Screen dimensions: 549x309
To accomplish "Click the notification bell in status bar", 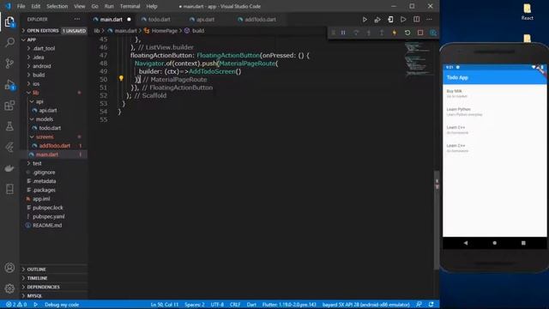I will click(431, 305).
